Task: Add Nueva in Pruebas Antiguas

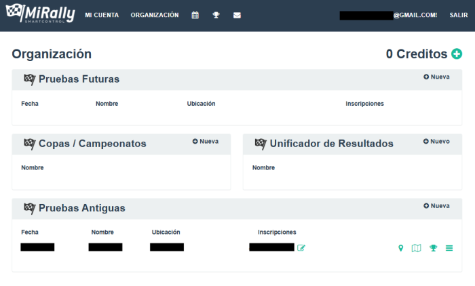Action: coord(436,205)
